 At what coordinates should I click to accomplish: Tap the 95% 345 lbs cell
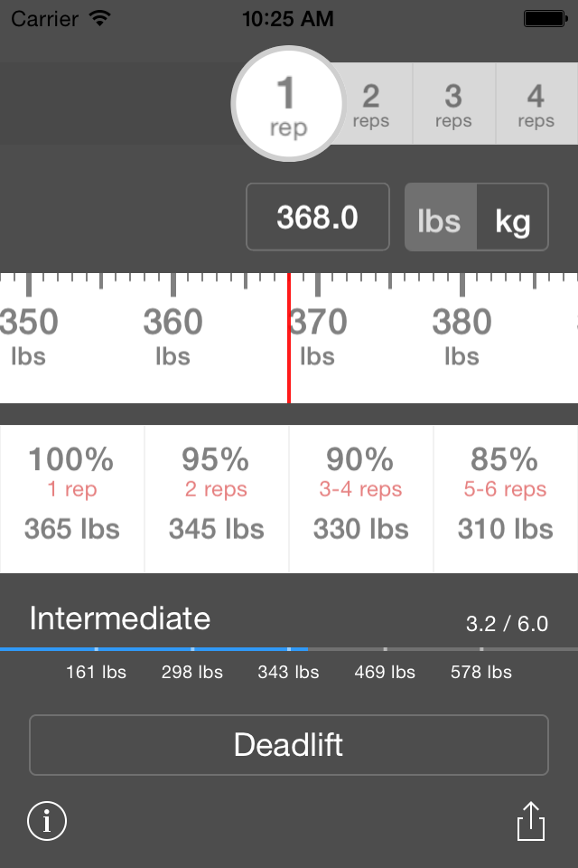[x=216, y=499]
